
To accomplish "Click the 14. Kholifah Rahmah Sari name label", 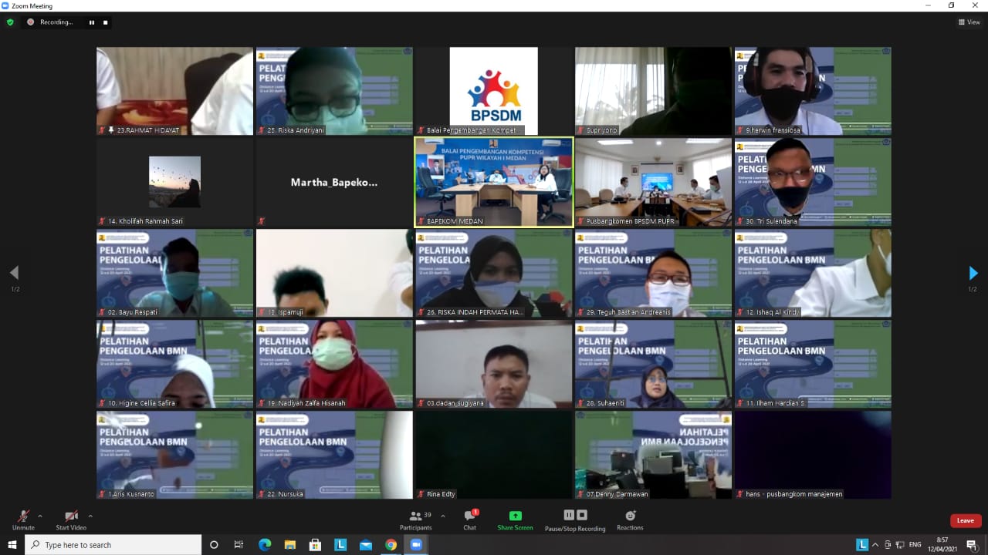I will (x=145, y=221).
